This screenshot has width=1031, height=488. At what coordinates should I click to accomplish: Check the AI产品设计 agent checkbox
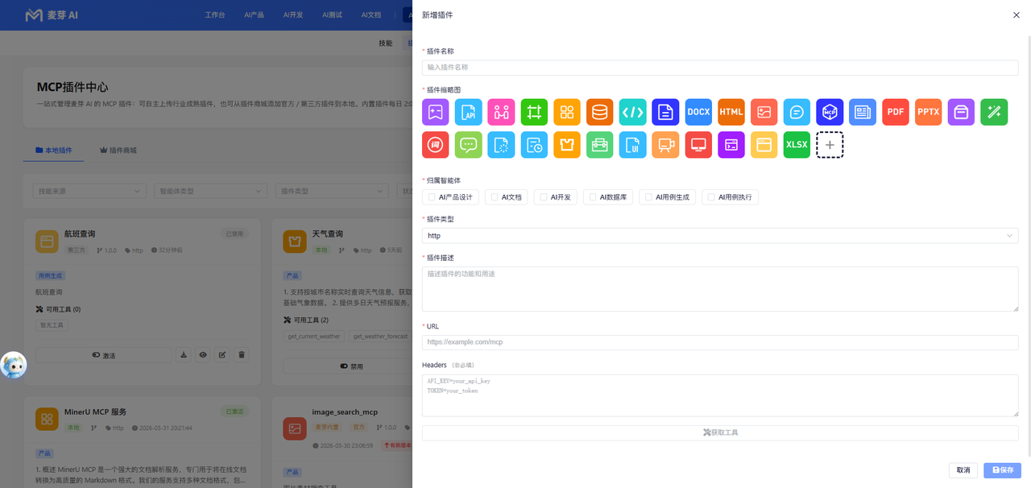click(x=432, y=197)
